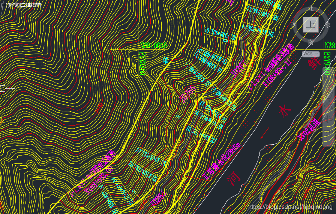This screenshot has width=336, height=214.
Task: Open the [二维线框] visual style menu
Action: tap(31, 5)
